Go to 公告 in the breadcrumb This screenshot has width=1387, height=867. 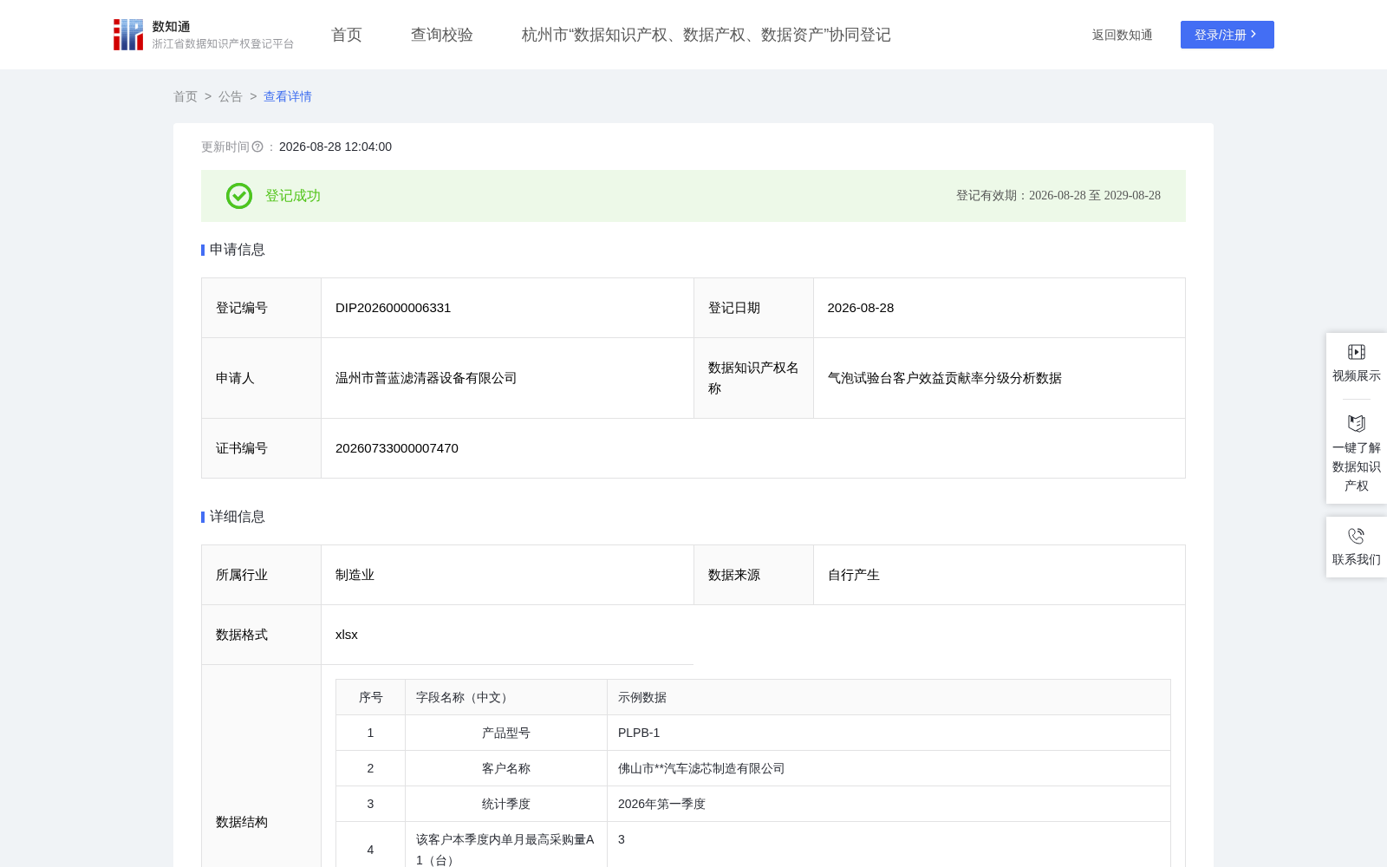(x=231, y=96)
